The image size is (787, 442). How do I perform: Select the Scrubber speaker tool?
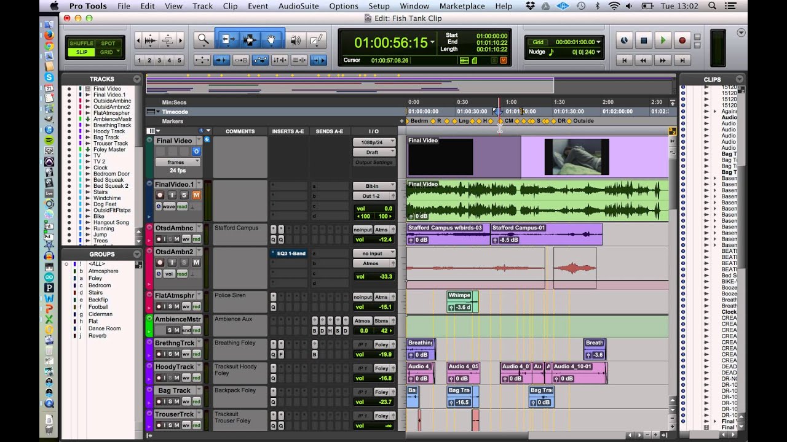(x=296, y=41)
